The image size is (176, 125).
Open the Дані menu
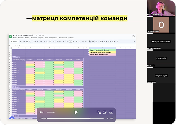(46, 38)
